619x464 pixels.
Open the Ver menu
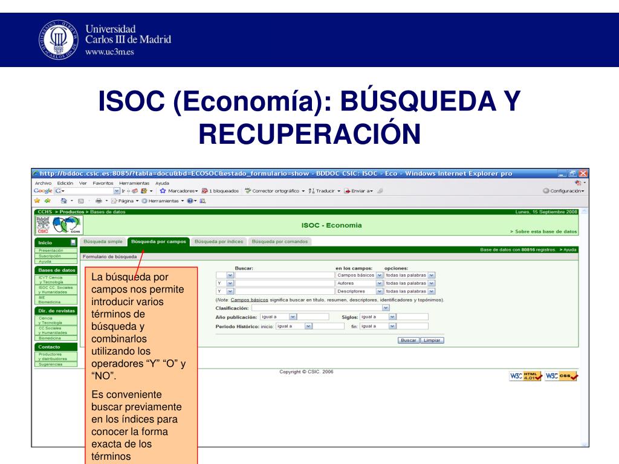pyautogui.click(x=82, y=183)
